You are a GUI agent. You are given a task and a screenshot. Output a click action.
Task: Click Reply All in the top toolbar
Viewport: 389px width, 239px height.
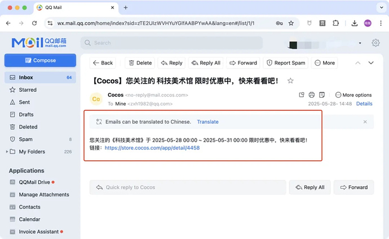pyautogui.click(x=206, y=63)
